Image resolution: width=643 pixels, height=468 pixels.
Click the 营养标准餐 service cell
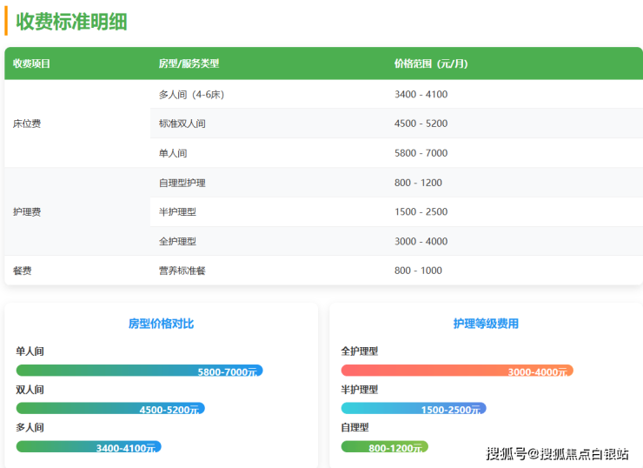[182, 271]
